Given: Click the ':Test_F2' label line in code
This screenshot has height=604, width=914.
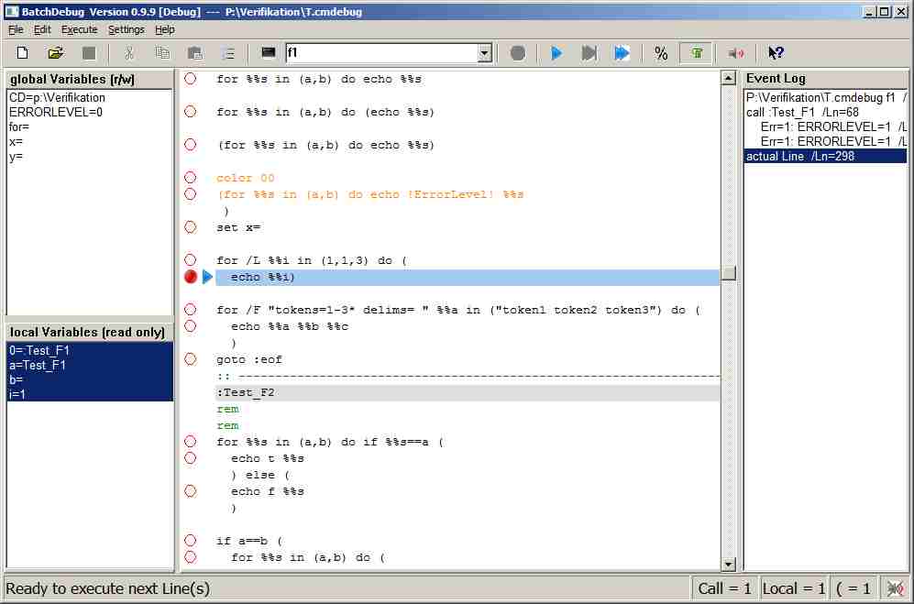Looking at the screenshot, I should click(468, 392).
